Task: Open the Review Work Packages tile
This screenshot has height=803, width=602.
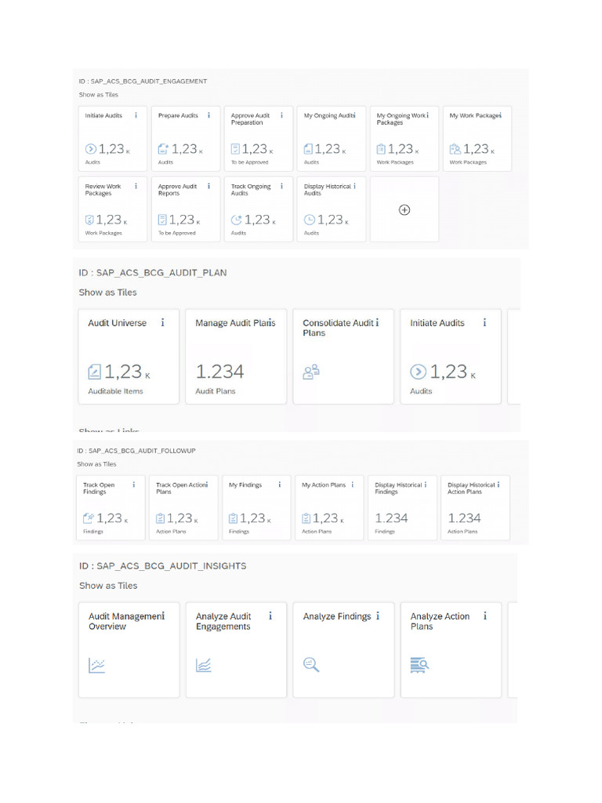Action: [x=113, y=209]
